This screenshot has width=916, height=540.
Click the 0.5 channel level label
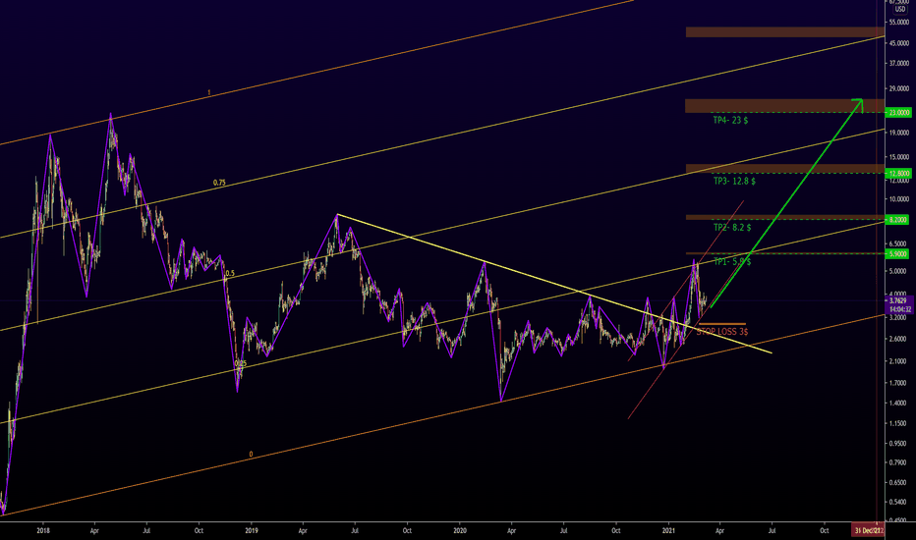tap(230, 273)
